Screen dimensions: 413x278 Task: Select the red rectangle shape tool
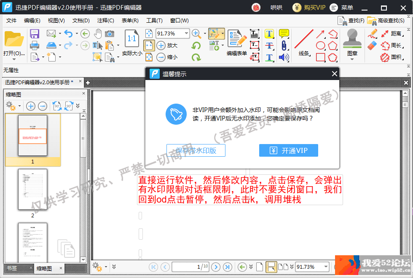320,57
